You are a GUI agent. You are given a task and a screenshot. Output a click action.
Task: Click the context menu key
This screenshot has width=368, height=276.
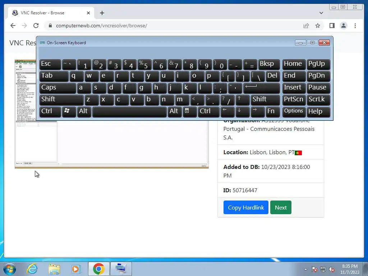coord(190,112)
